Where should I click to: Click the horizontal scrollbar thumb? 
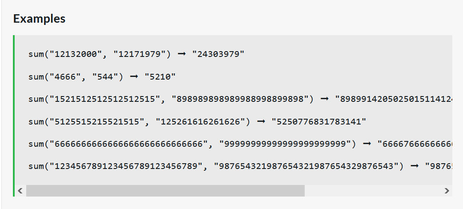point(165,191)
